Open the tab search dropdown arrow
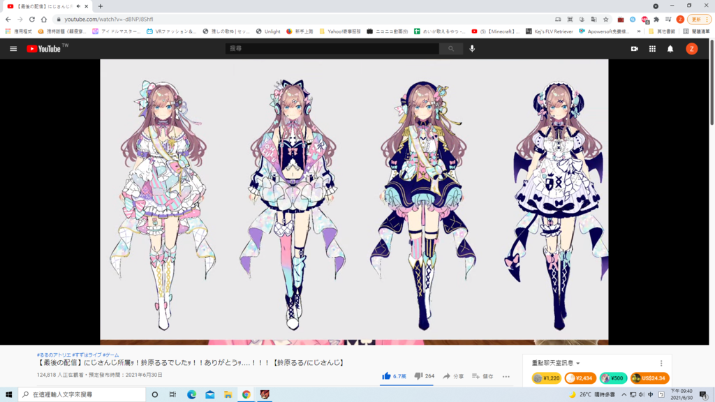 coord(656,6)
